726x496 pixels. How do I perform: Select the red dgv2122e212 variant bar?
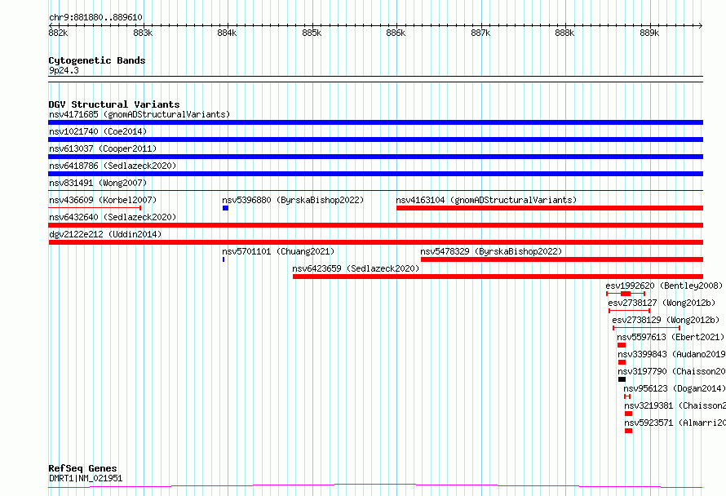click(x=375, y=242)
